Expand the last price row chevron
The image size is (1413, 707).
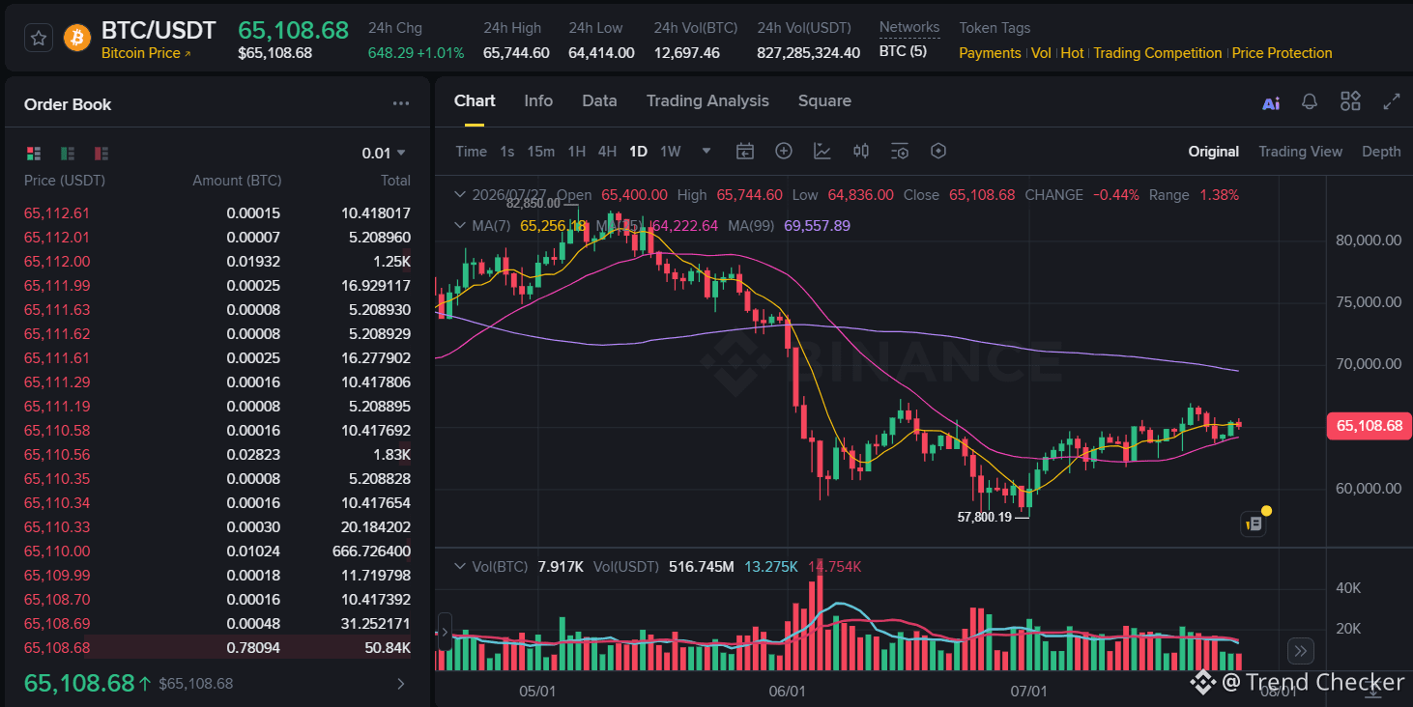(401, 684)
